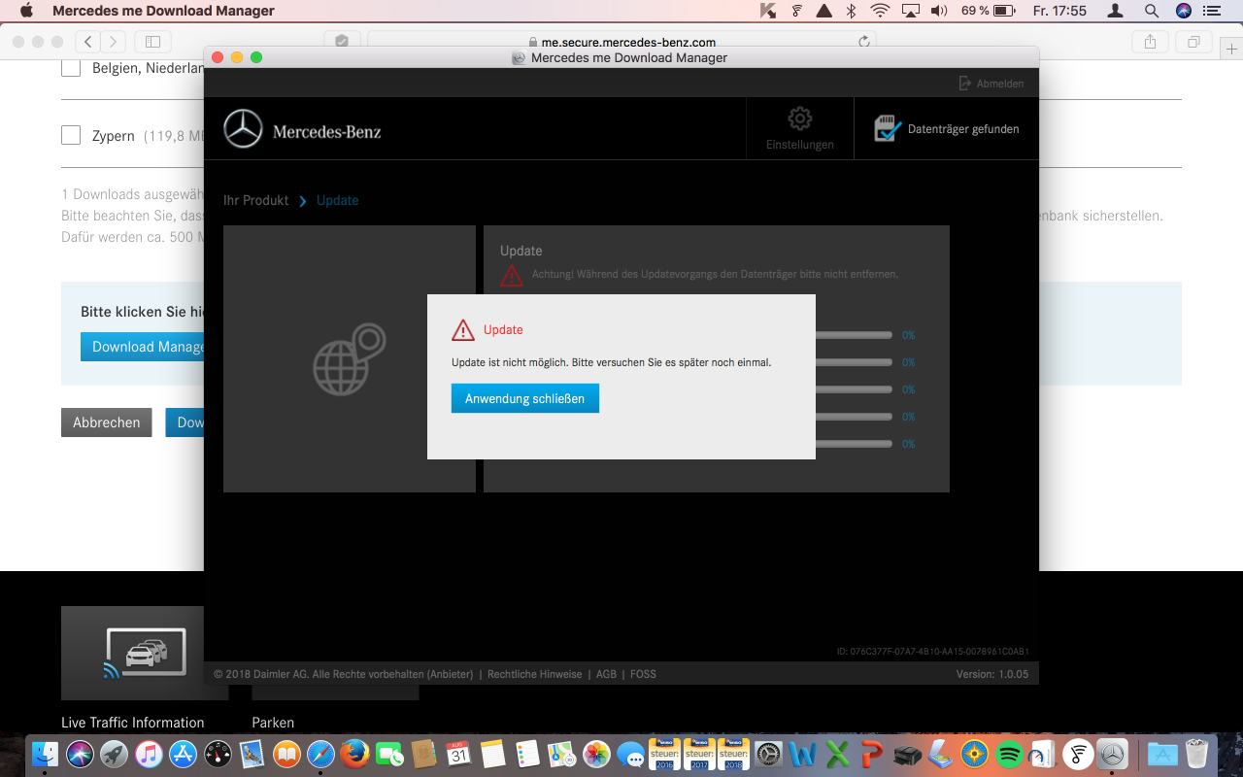Click the Mercedes-Benz star logo
The image size is (1243, 777).
(243, 129)
